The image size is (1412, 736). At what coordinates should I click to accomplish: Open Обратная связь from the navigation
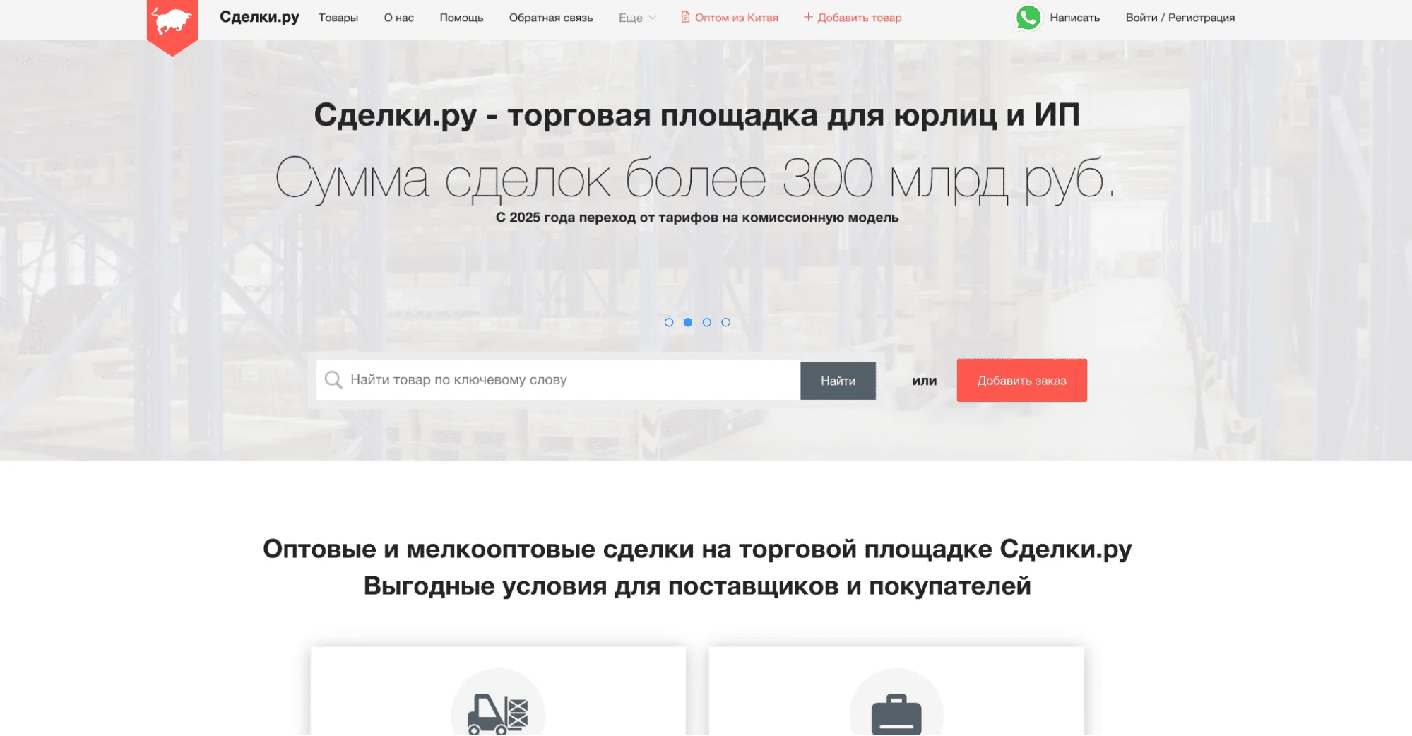tap(550, 18)
